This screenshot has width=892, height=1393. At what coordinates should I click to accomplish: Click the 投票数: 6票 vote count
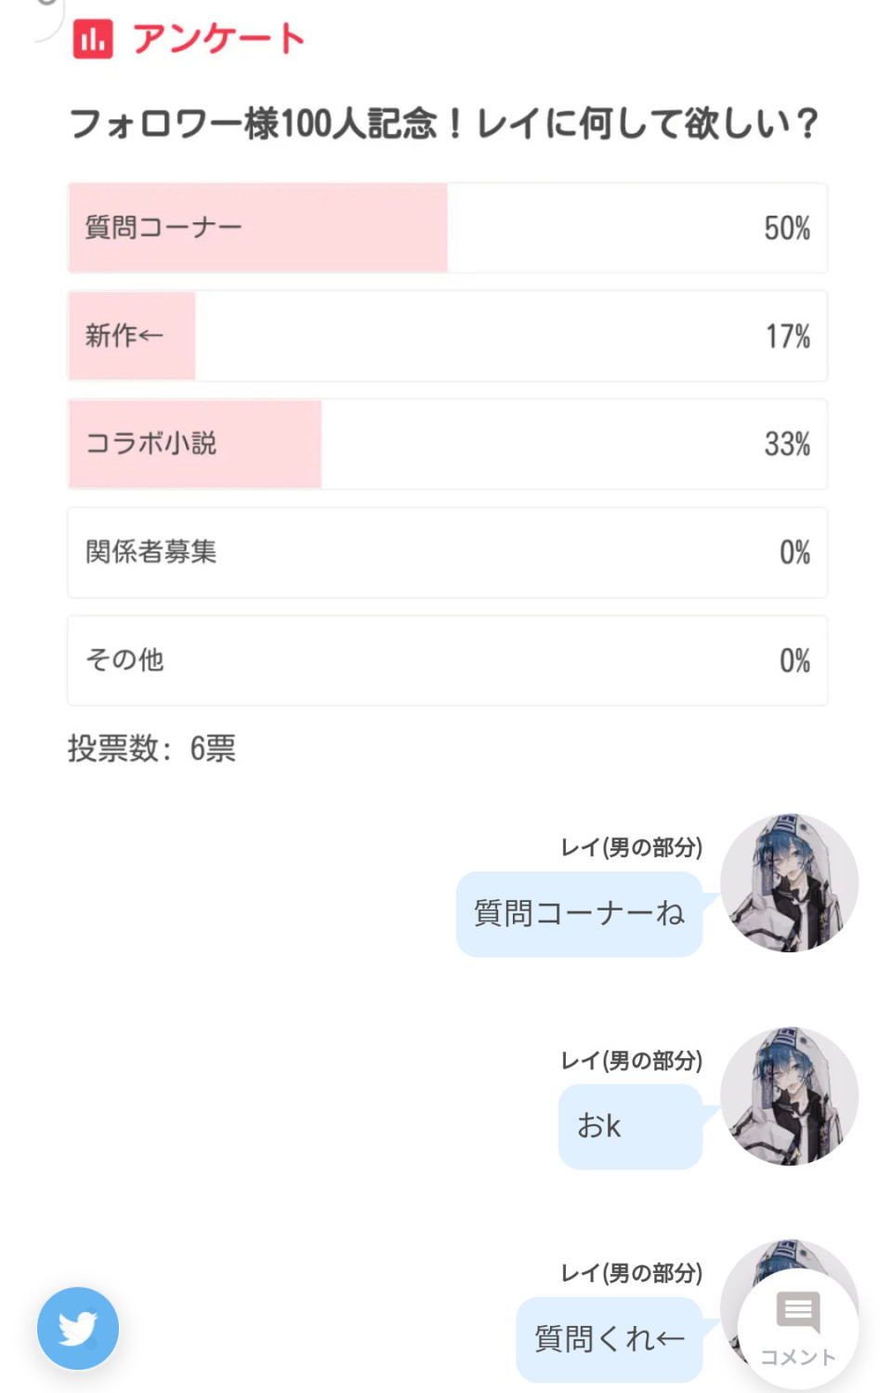(151, 748)
